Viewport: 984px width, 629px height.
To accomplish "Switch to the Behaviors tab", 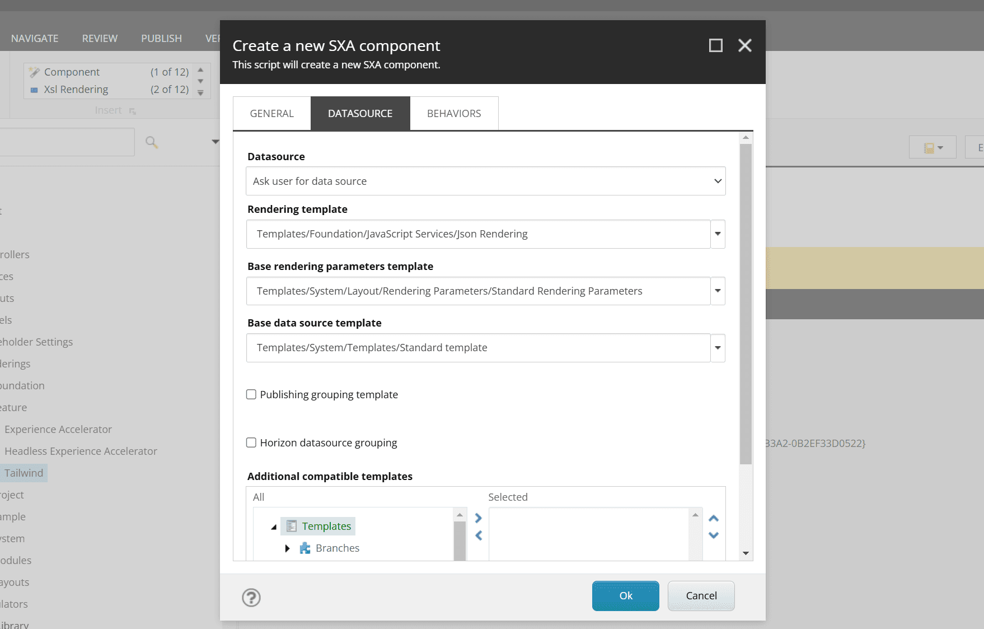I will point(454,114).
